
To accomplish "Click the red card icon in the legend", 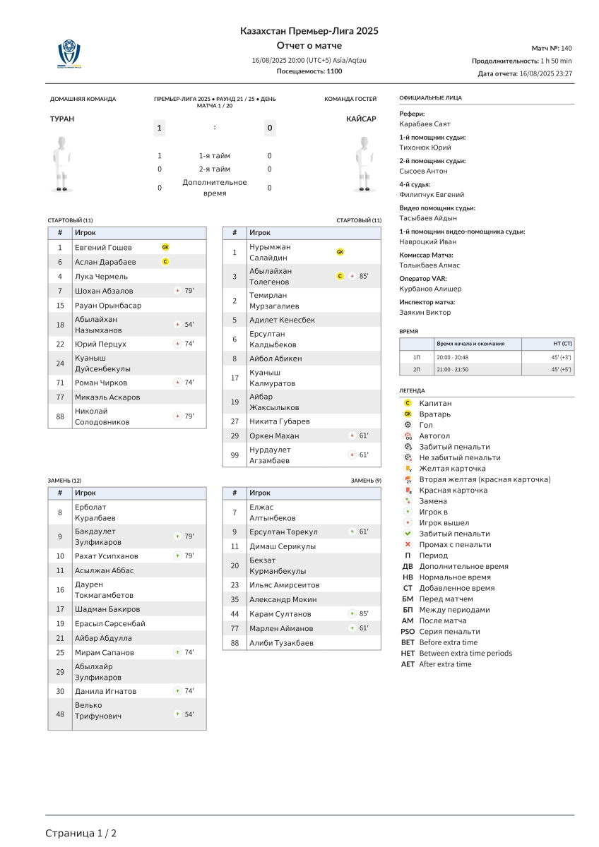I will coord(408,491).
